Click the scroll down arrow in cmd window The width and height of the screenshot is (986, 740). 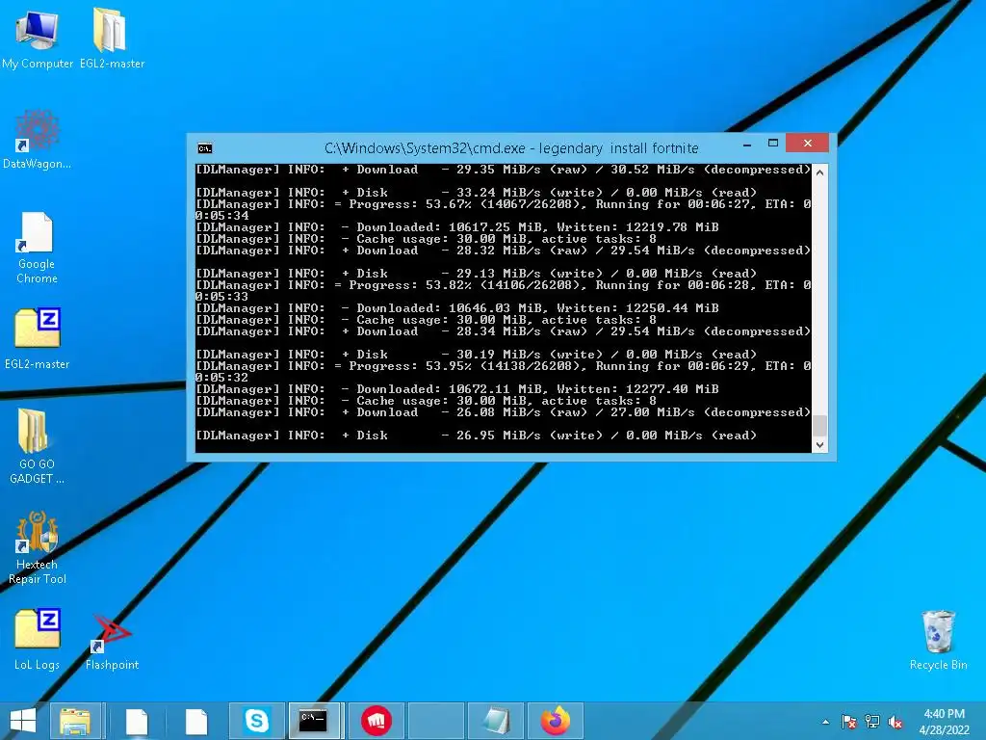click(x=819, y=445)
